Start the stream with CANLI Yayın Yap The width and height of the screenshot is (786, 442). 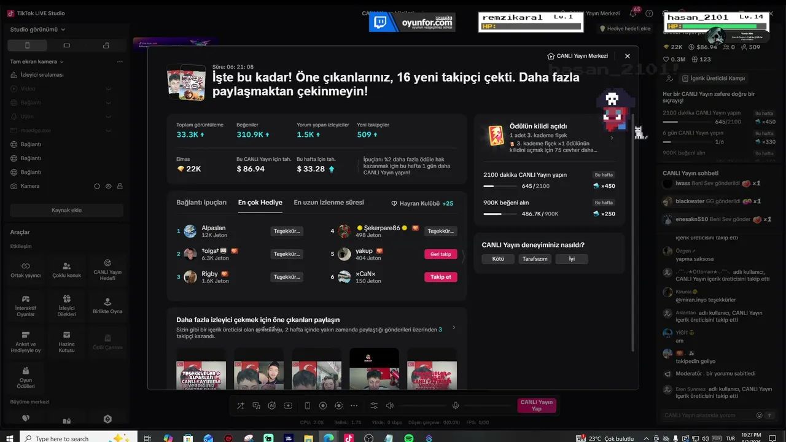(537, 406)
